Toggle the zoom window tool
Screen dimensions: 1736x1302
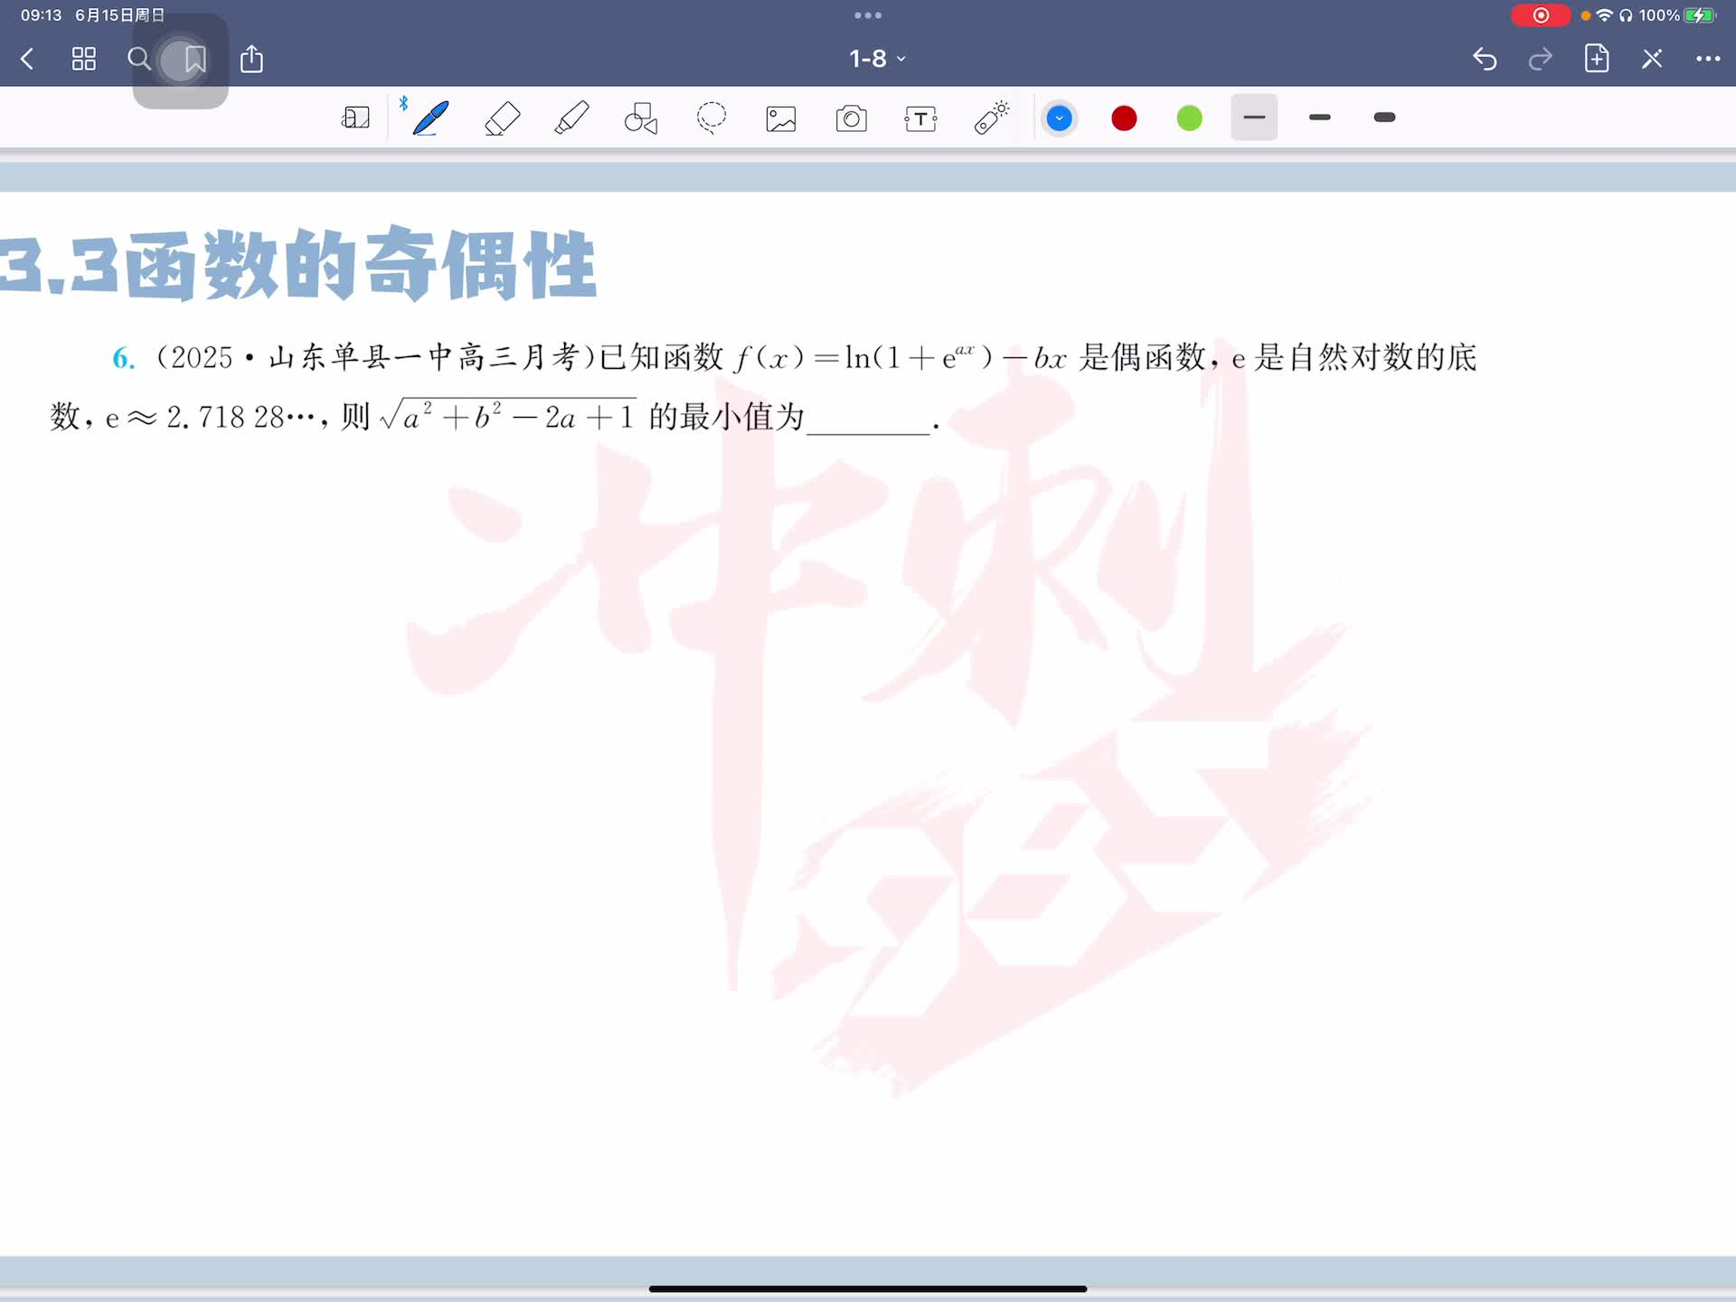[355, 118]
